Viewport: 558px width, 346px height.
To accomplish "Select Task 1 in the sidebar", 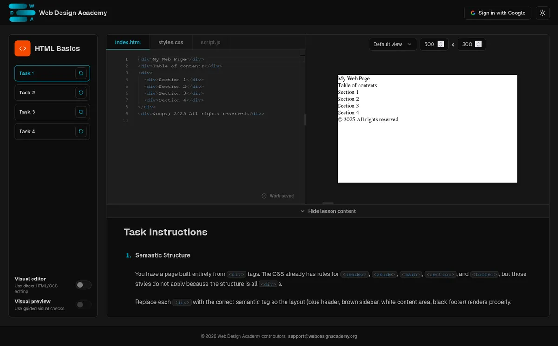I will tap(52, 73).
